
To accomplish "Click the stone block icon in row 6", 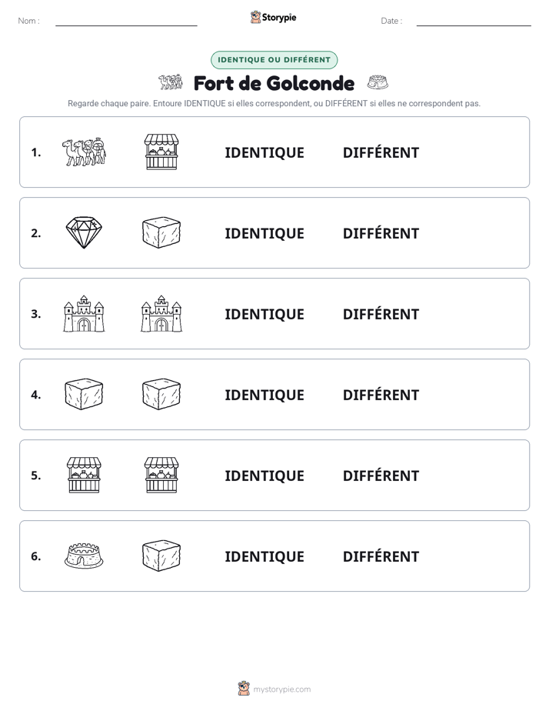I will tap(161, 556).
